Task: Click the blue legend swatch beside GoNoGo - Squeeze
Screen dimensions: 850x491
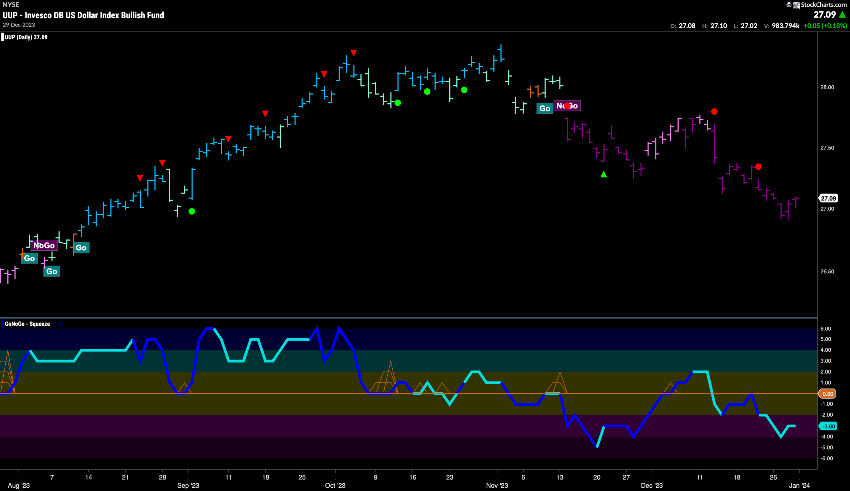Action: click(2, 324)
